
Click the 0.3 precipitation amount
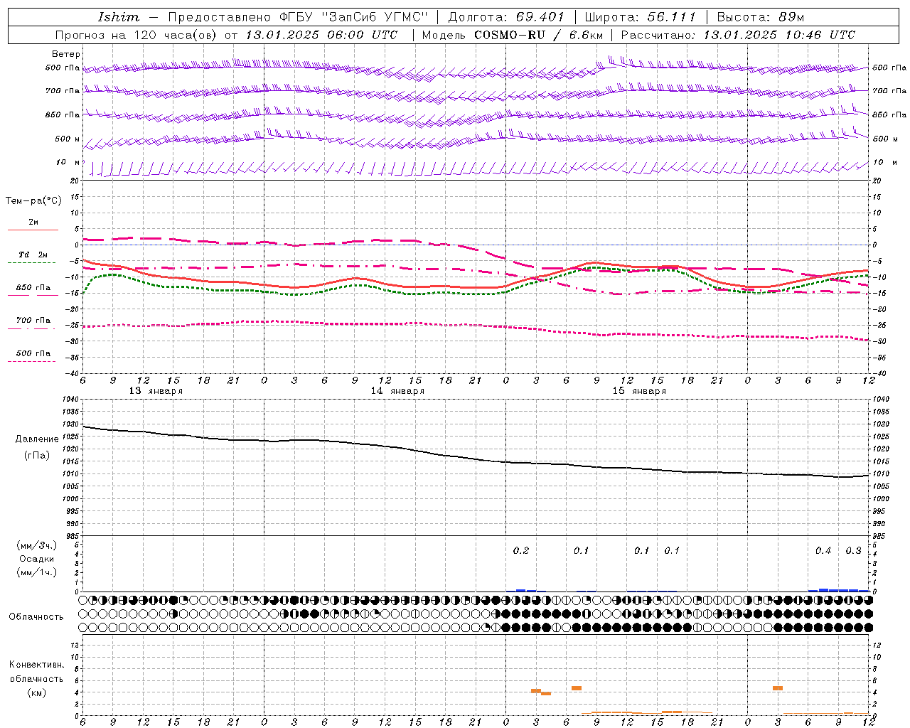coord(853,550)
